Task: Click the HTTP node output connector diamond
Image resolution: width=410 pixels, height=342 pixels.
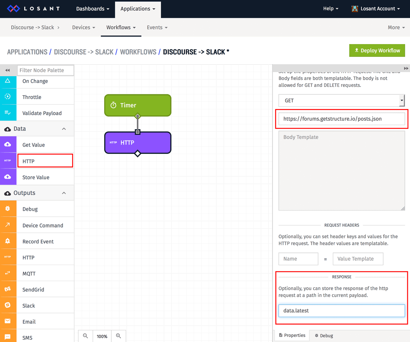Action: (x=137, y=153)
